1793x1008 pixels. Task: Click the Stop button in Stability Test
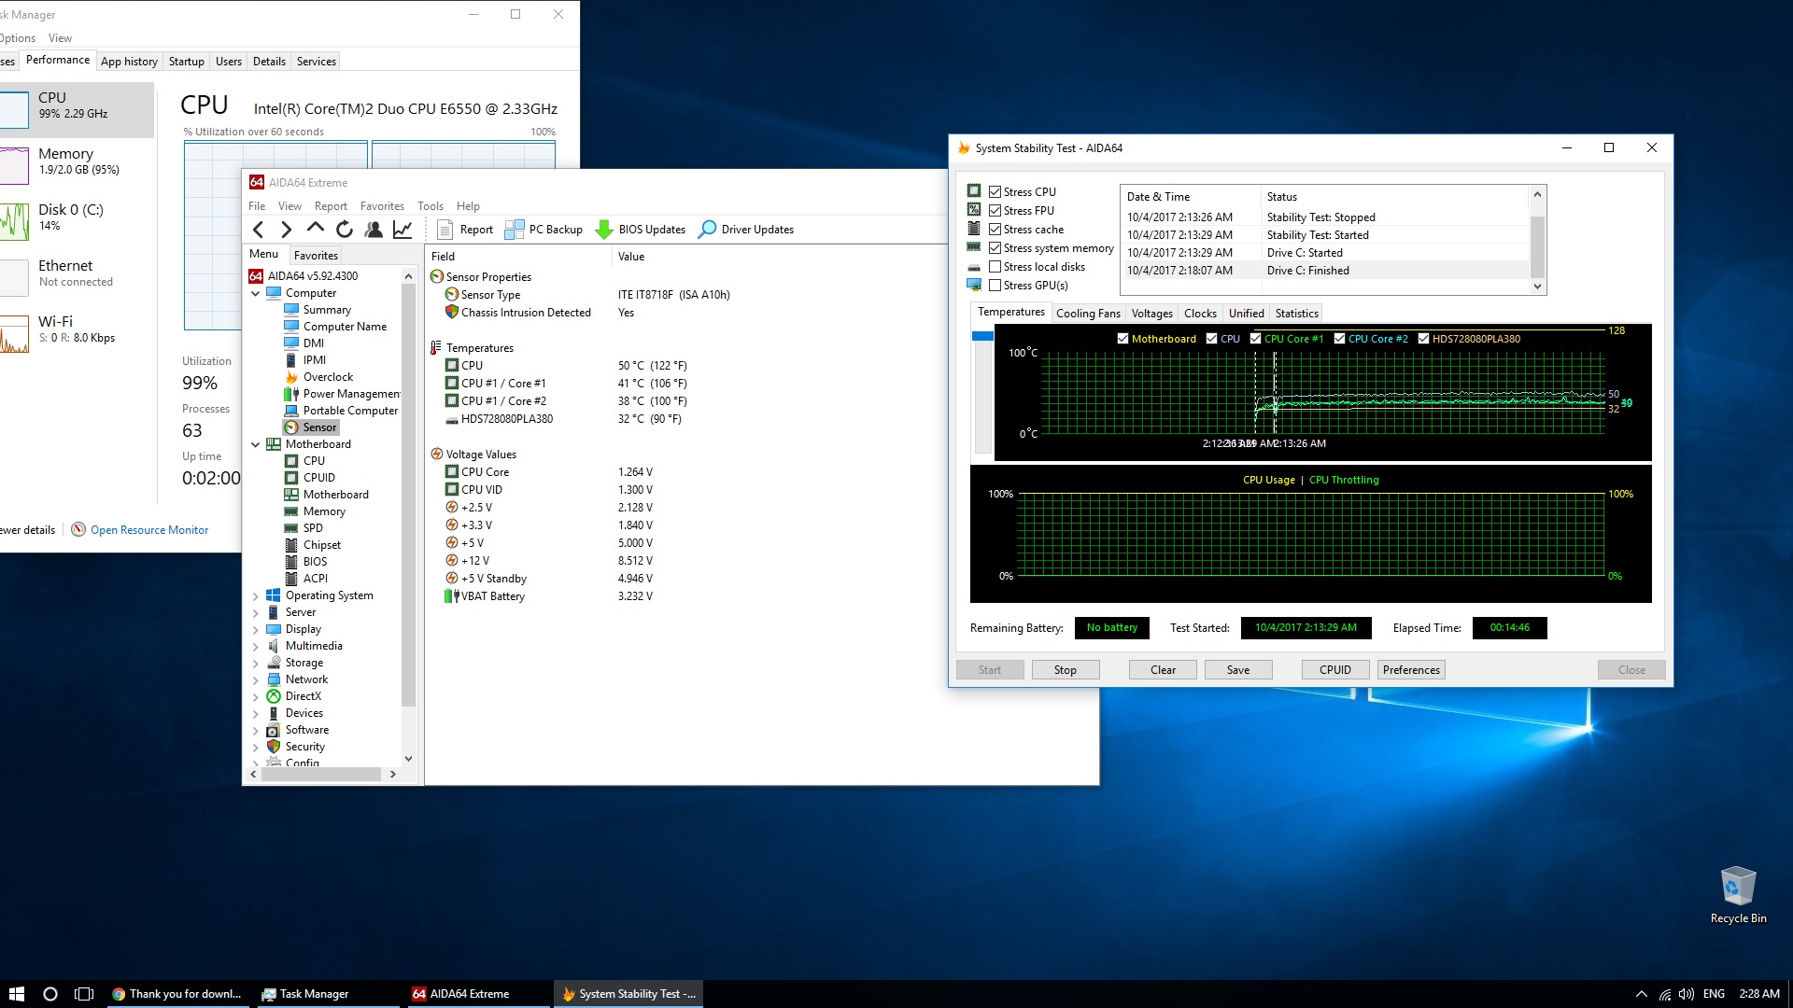1066,670
